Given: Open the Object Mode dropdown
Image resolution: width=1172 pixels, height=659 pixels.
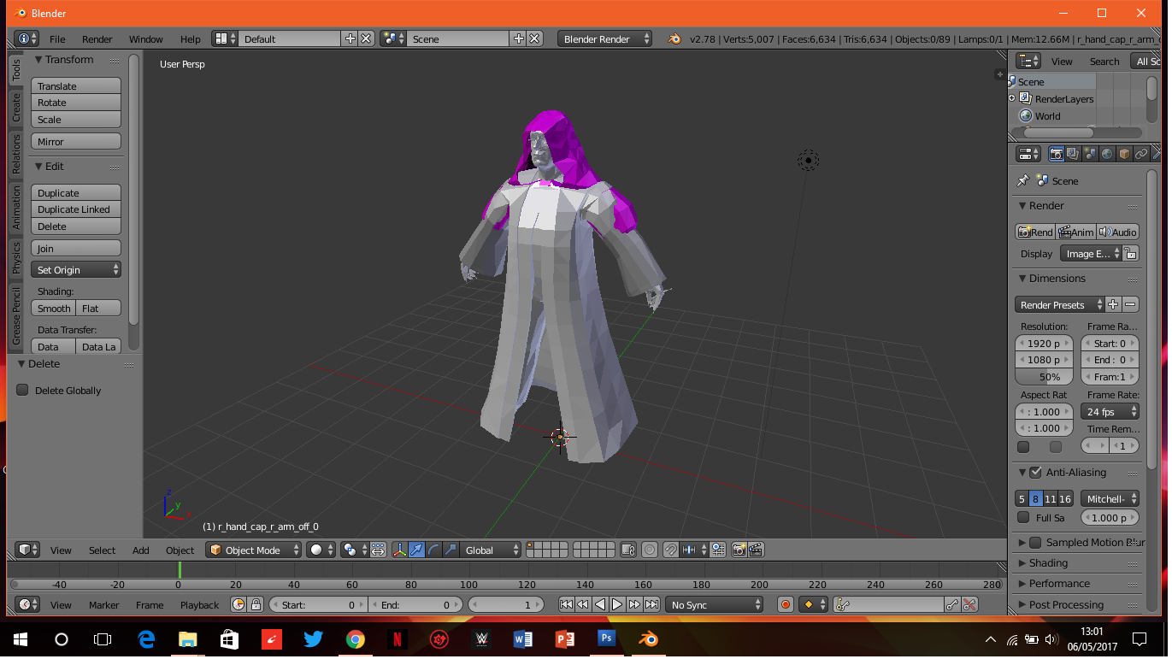Looking at the screenshot, I should pyautogui.click(x=254, y=550).
